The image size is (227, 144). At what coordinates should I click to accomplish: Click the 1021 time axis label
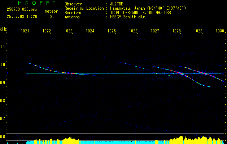pyautogui.click(x=25, y=31)
